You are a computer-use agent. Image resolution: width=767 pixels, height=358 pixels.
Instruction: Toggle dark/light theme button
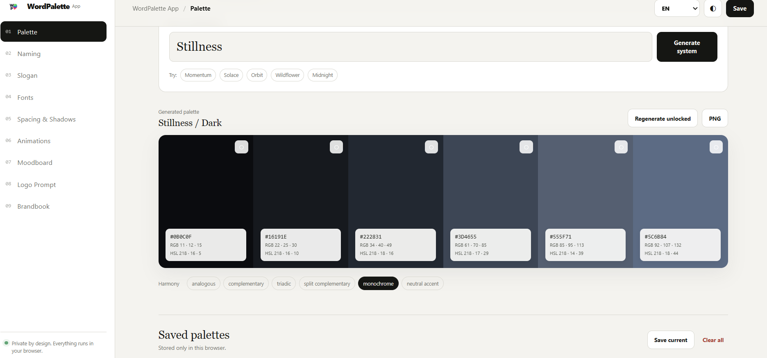click(713, 9)
